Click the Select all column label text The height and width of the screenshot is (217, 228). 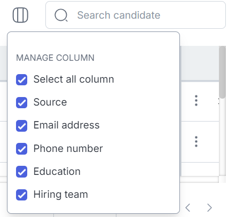(x=74, y=79)
